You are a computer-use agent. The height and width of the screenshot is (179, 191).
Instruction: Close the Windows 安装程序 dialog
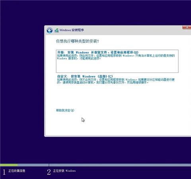187,27
